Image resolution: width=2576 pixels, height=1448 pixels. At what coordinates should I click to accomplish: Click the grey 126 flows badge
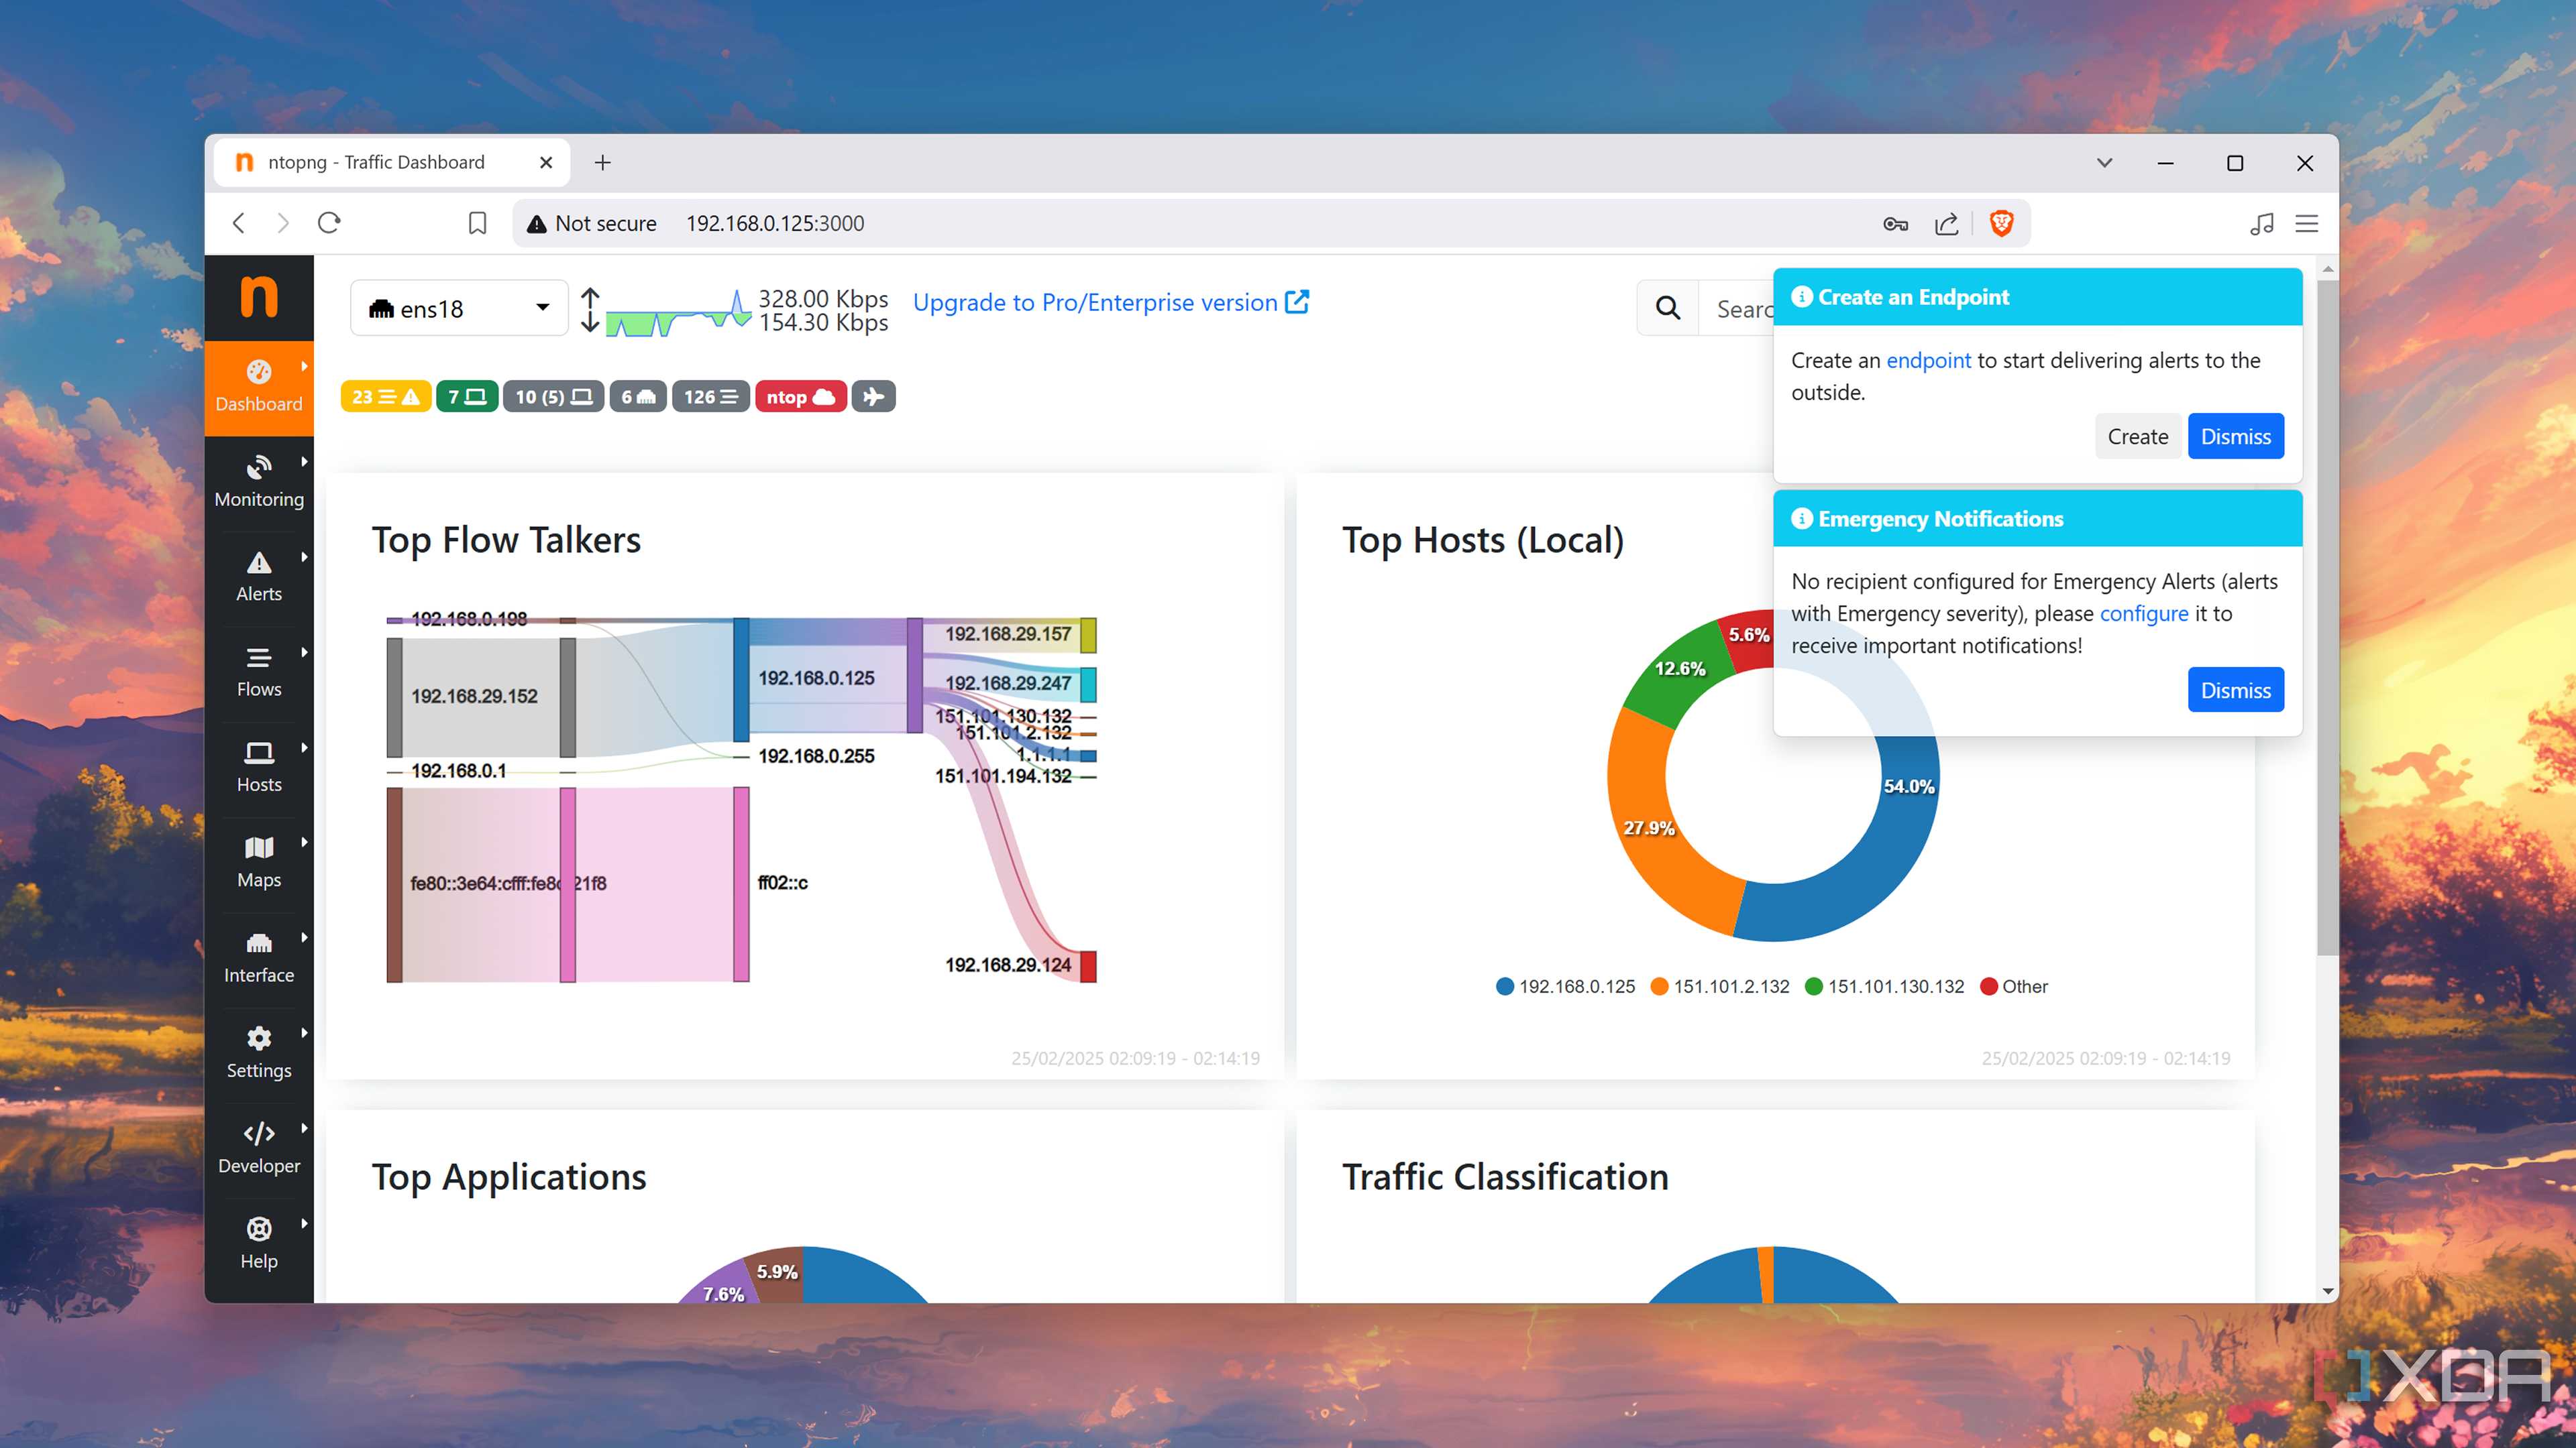point(711,397)
